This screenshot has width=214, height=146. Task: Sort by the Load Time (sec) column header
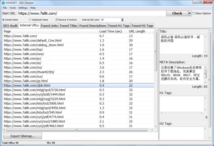[x=113, y=31]
